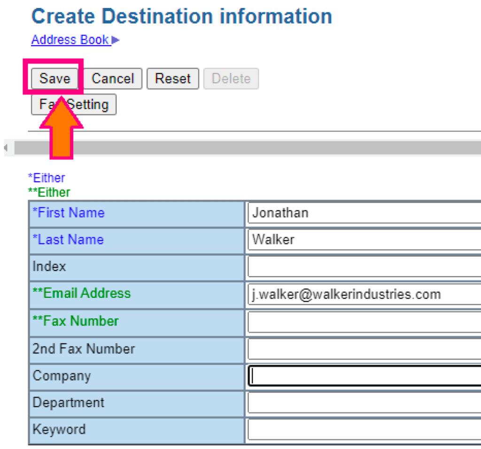The width and height of the screenshot is (481, 449).
Task: Click the horizontal scrollbar's left arrow
Action: tap(6, 148)
